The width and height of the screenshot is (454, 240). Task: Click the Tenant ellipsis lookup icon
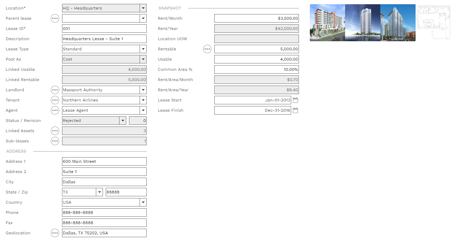[x=55, y=100]
